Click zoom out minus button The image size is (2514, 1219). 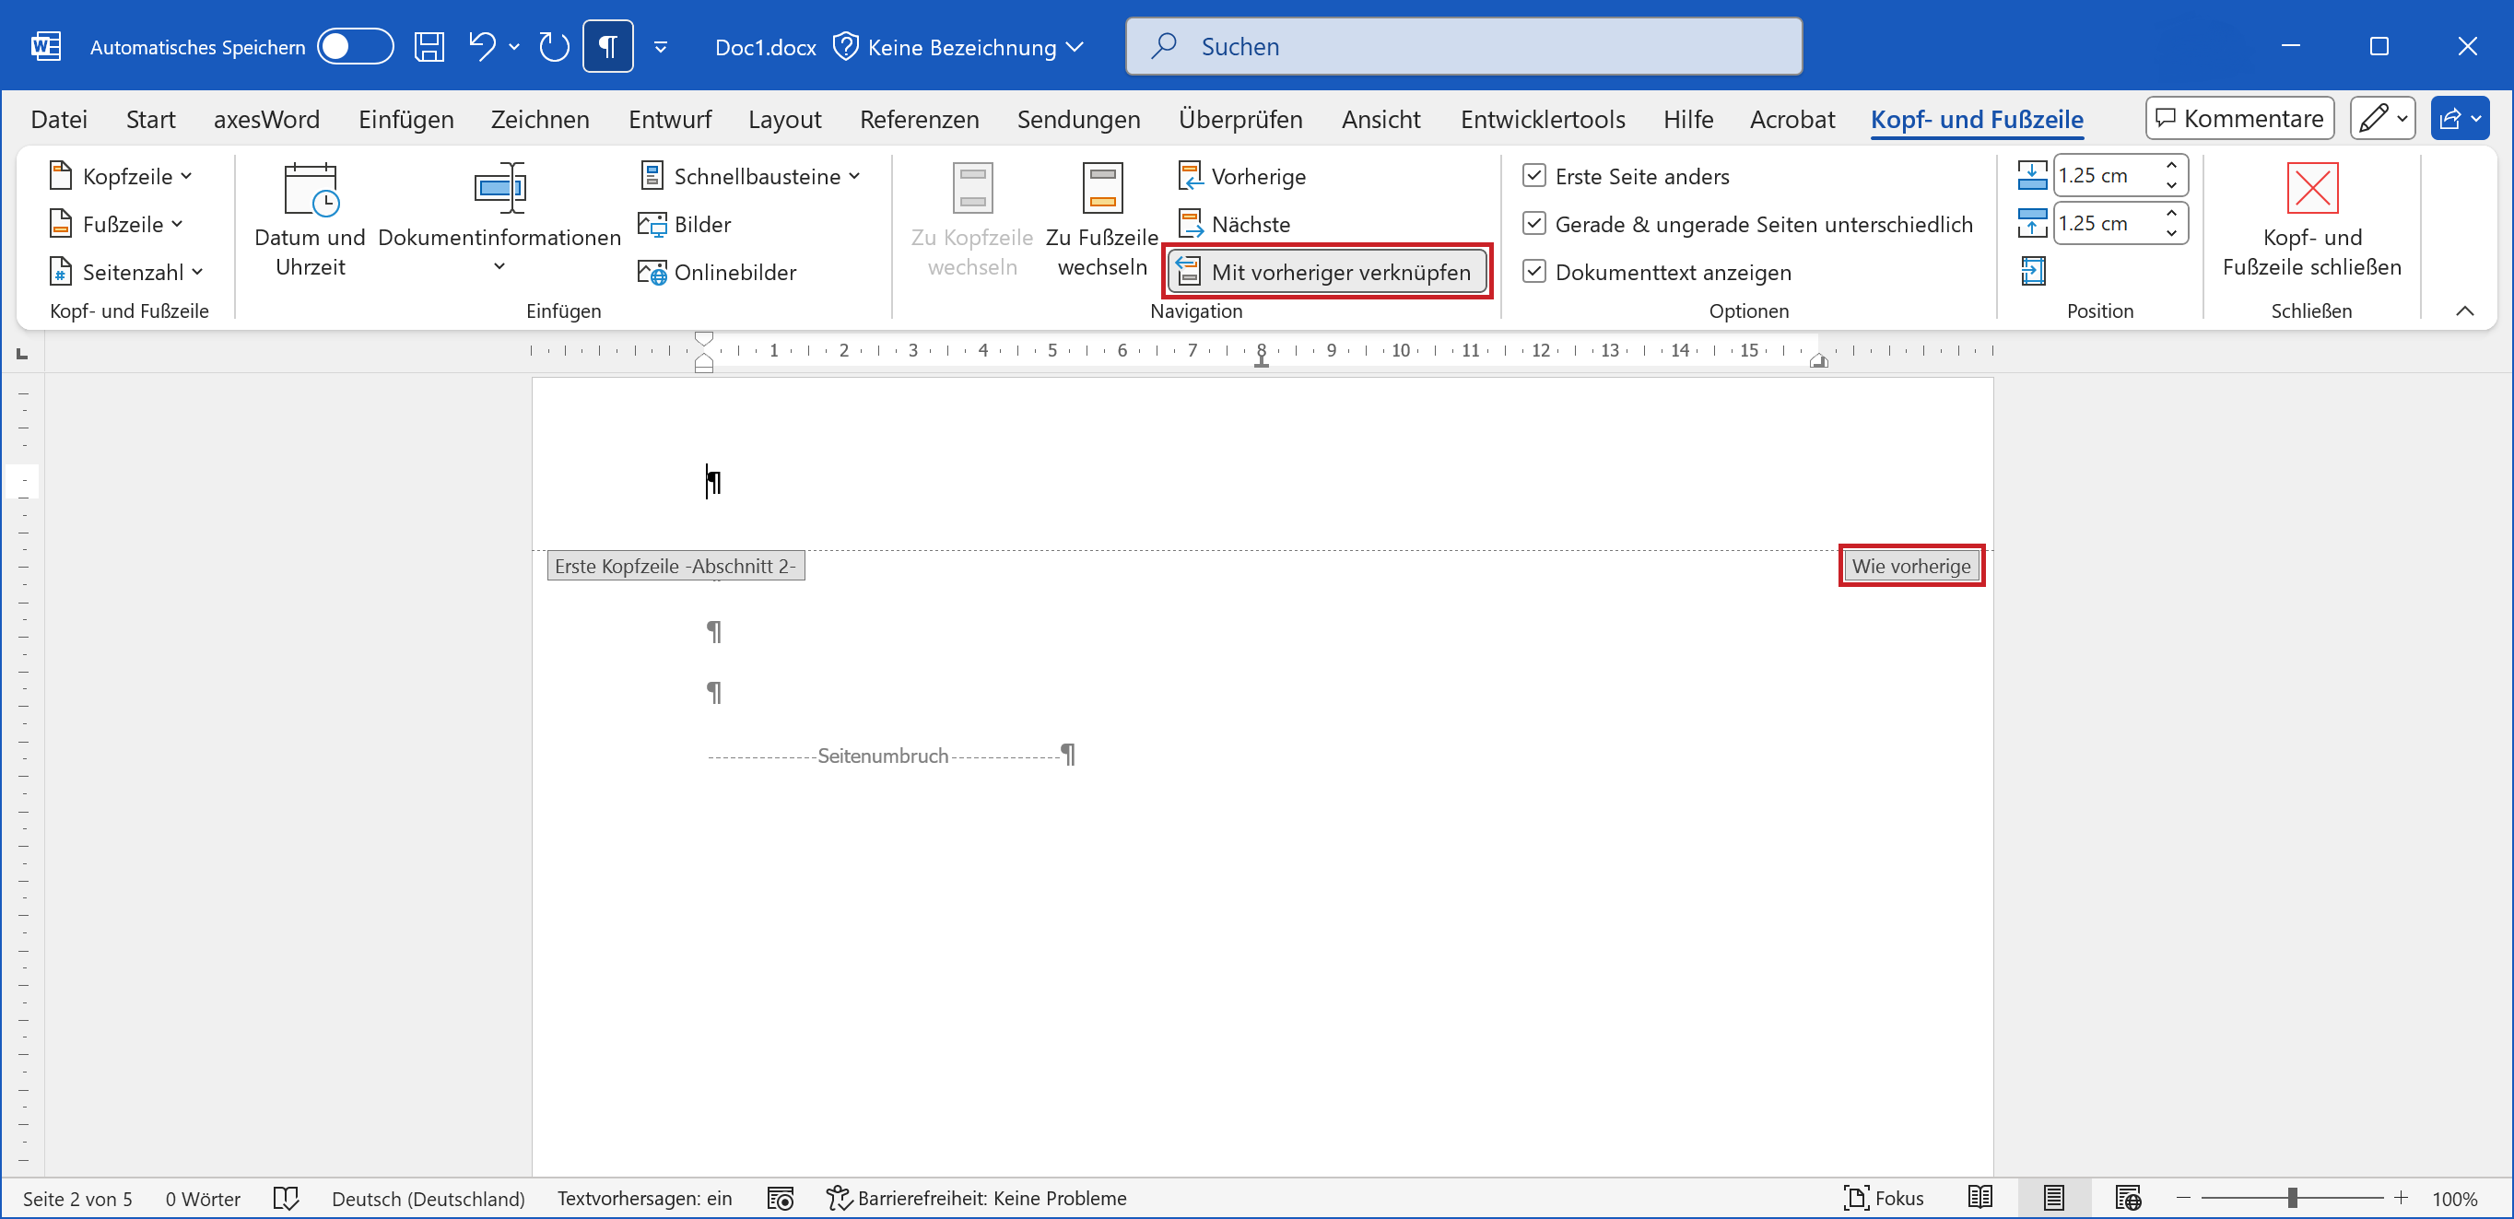(2183, 1198)
